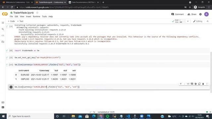Click the EURUSD instrument cell in output
Image resolution: width=212 pixels, height=119 pixels.
pos(25,75)
